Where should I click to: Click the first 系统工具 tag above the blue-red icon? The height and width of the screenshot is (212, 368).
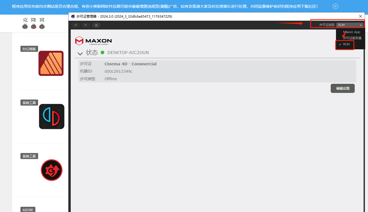(29, 103)
